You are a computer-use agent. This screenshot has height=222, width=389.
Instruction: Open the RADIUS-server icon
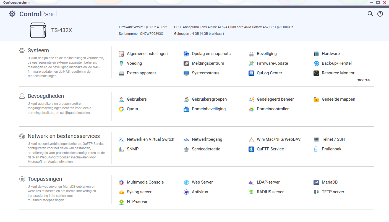point(251,192)
